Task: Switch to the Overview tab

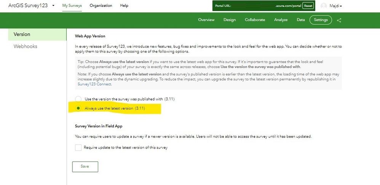Action: pos(206,20)
